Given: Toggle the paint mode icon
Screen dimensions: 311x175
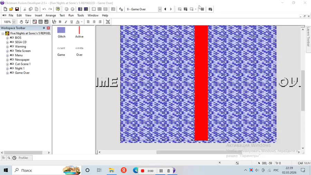Looking at the screenshot, I should tap(27, 22).
